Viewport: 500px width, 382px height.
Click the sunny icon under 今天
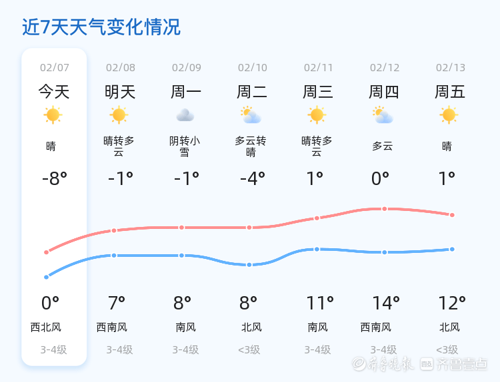(x=53, y=115)
